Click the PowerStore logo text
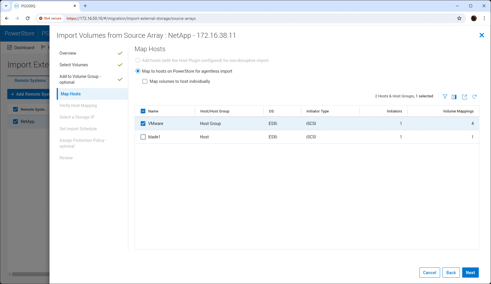The width and height of the screenshot is (491, 284). point(19,33)
